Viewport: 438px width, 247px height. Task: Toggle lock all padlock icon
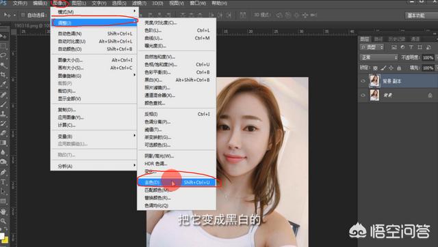tap(399, 68)
